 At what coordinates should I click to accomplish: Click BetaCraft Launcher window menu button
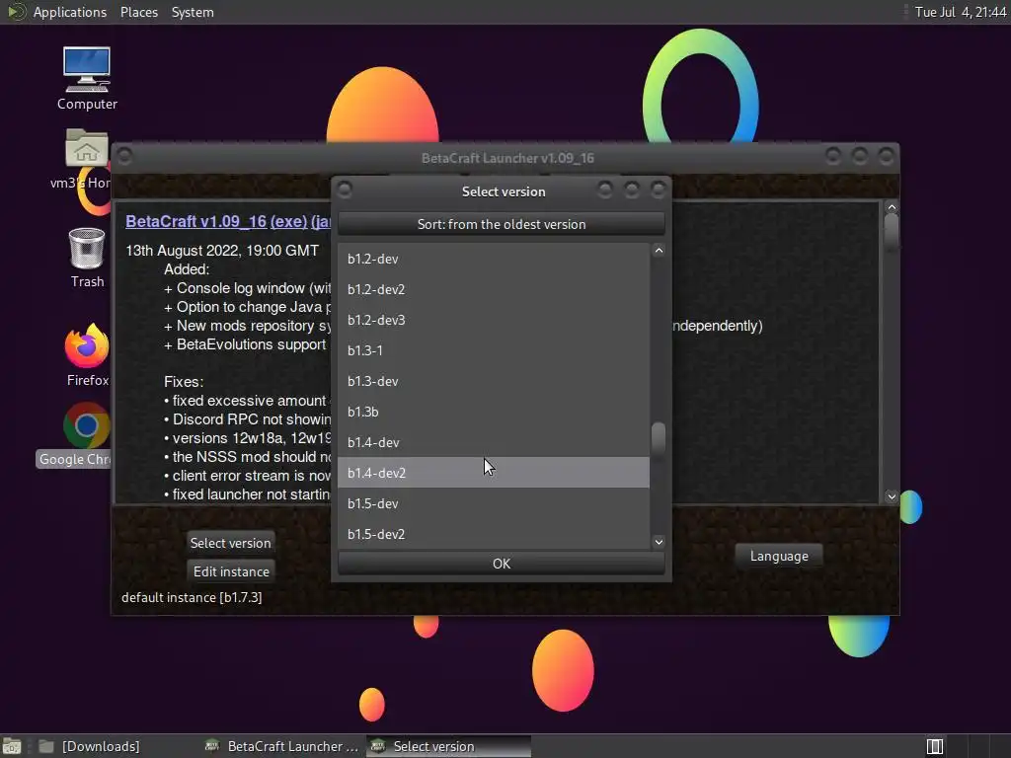(125, 157)
